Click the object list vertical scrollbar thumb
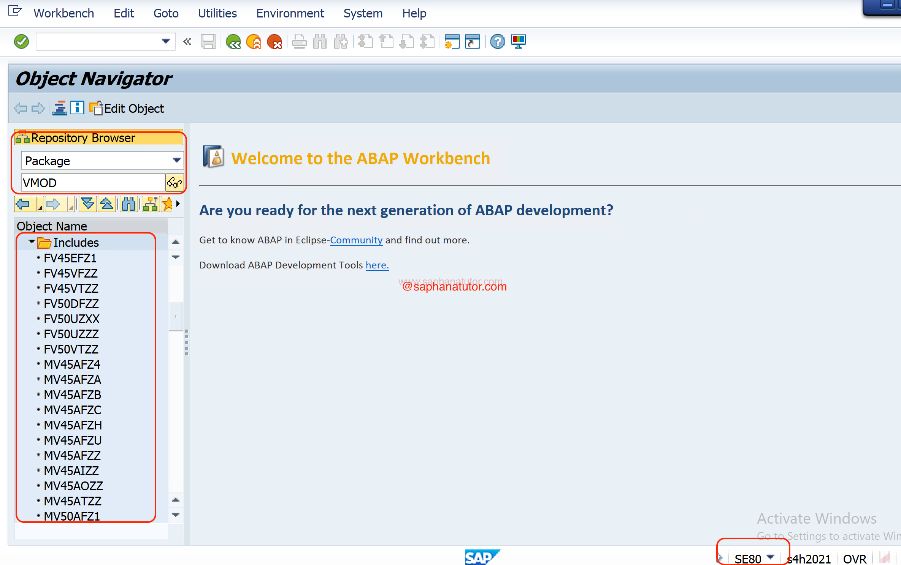 [x=176, y=316]
